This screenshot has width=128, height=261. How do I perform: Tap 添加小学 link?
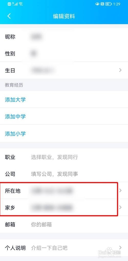point(15,134)
